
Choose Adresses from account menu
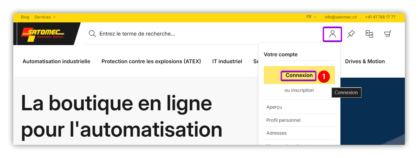[276, 133]
